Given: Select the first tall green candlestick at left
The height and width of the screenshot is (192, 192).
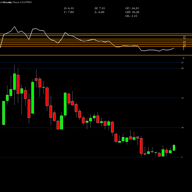Looking at the screenshot, I should (x=3, y=113).
